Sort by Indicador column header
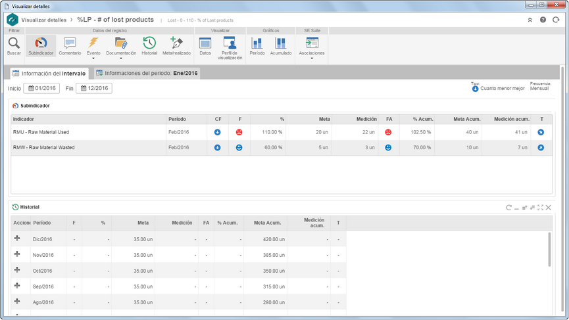This screenshot has height=320, width=569. pyautogui.click(x=89, y=119)
